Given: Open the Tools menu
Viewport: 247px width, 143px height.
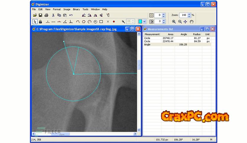Looking at the screenshot, I should pos(85,9).
